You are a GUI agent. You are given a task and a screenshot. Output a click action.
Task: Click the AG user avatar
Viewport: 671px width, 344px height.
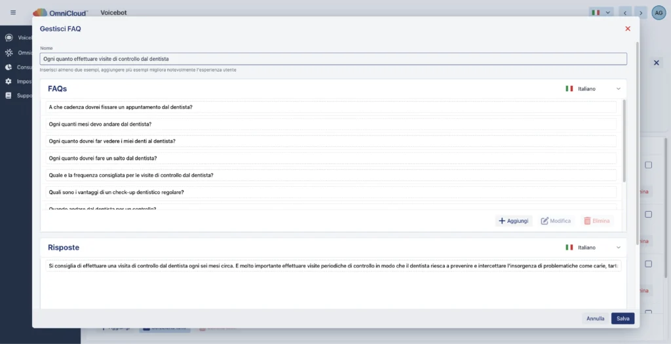[x=659, y=12]
